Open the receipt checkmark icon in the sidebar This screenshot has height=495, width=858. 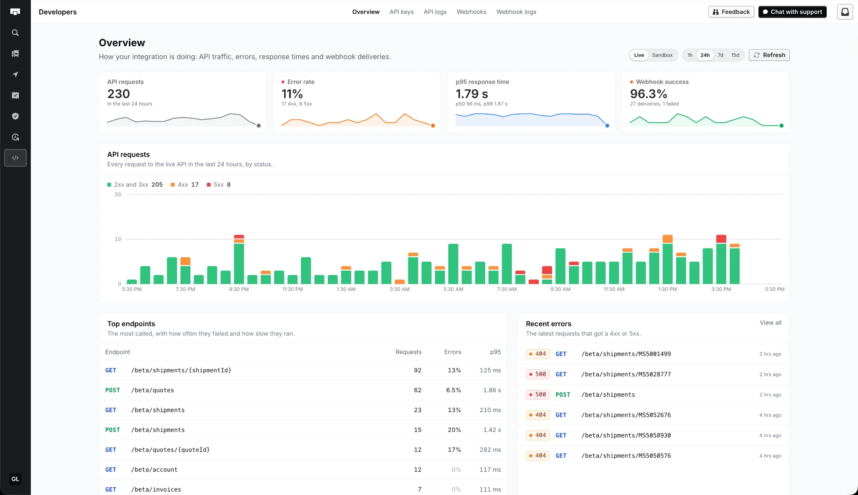(15, 95)
